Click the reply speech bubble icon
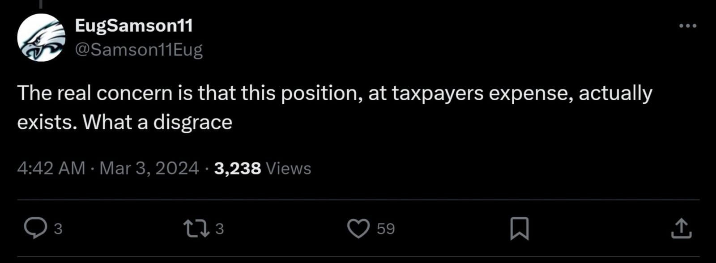This screenshot has height=263, width=716. tap(35, 228)
